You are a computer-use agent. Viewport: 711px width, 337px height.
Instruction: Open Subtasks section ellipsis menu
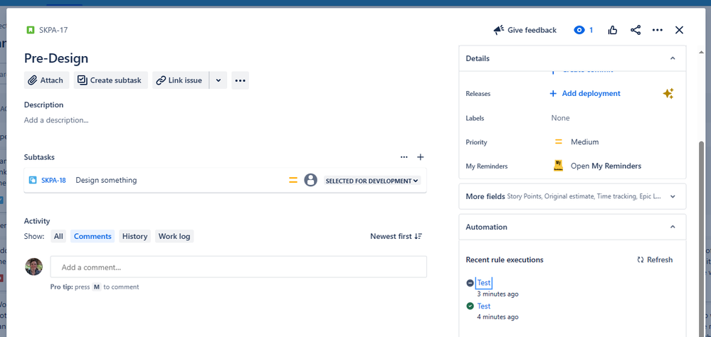[x=404, y=157]
